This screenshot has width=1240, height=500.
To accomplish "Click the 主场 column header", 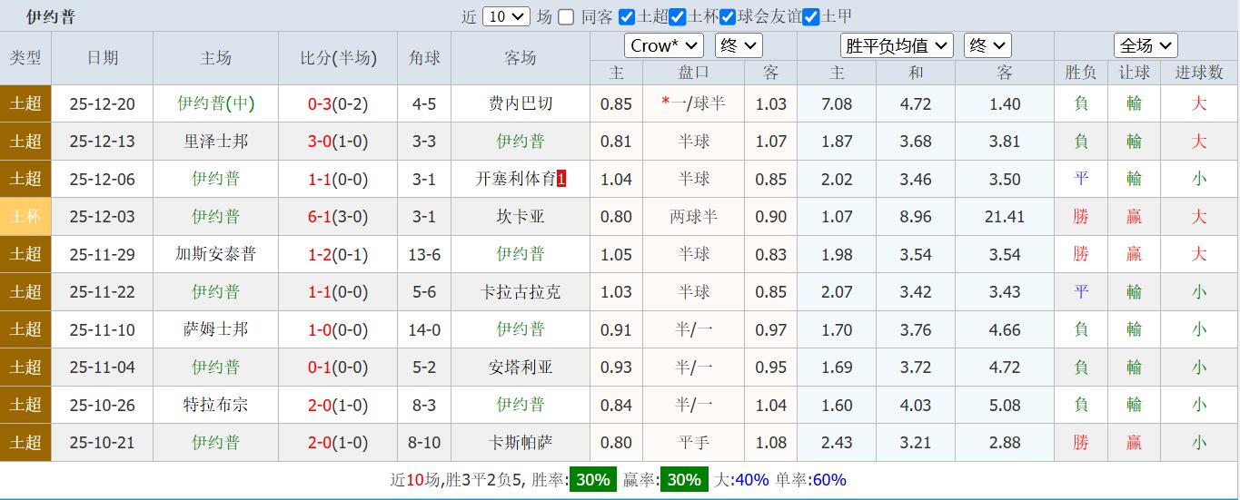I will (215, 58).
